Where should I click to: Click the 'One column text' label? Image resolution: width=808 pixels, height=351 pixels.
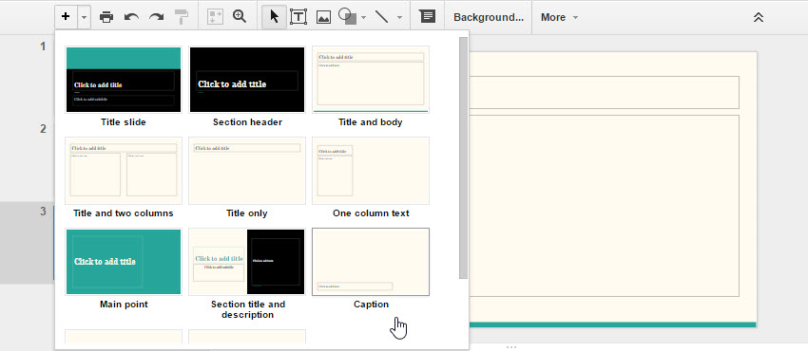371,213
